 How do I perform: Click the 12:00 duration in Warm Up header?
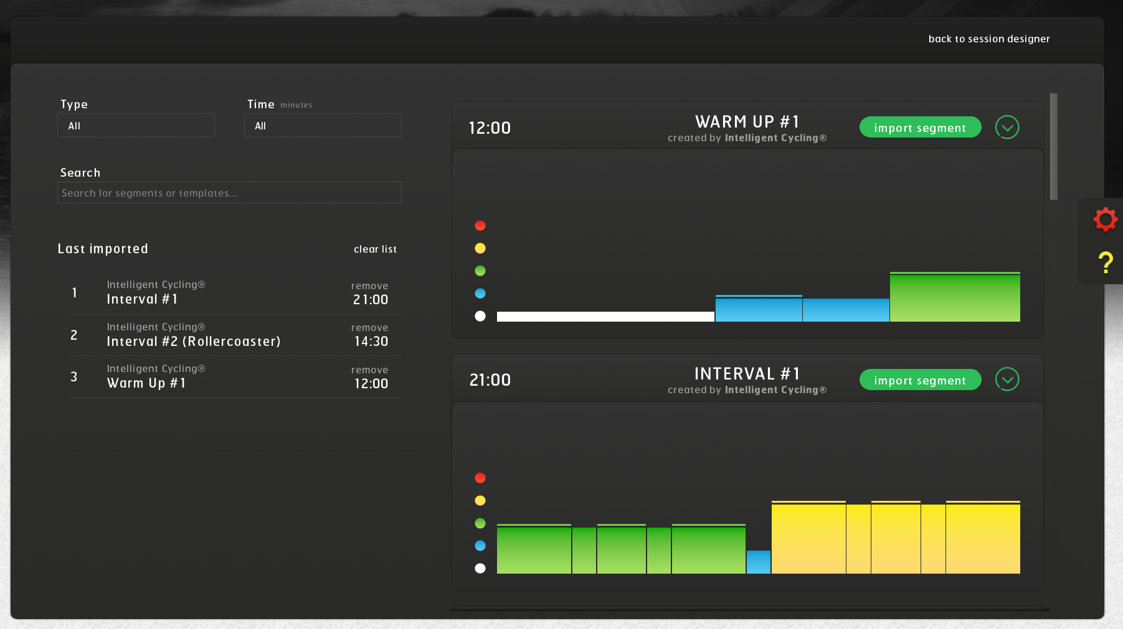pyautogui.click(x=490, y=128)
